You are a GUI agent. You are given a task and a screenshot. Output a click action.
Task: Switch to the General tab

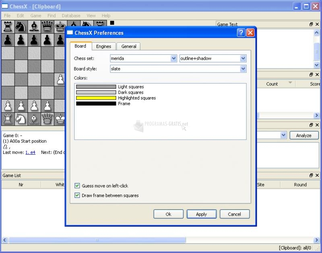pos(129,46)
